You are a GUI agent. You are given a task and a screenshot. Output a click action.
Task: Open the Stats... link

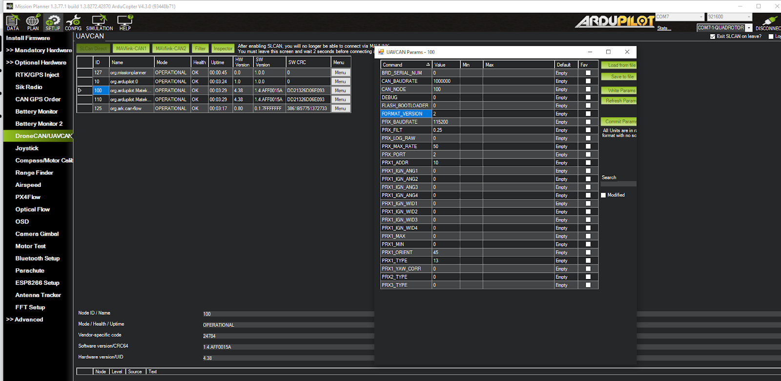coord(664,28)
